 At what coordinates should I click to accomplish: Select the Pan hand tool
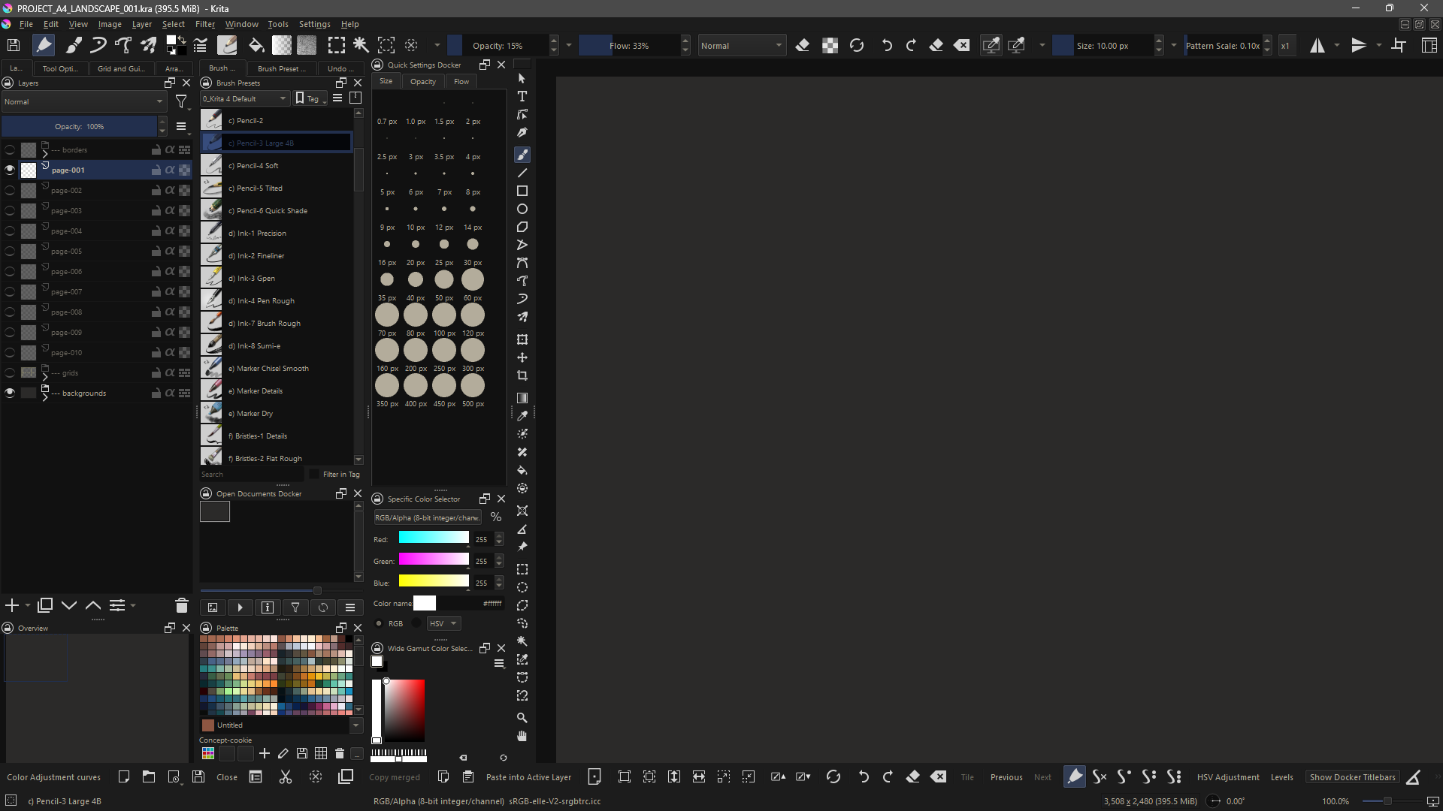522,736
